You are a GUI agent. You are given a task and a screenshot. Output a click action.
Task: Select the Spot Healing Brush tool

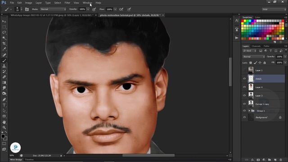4,55
